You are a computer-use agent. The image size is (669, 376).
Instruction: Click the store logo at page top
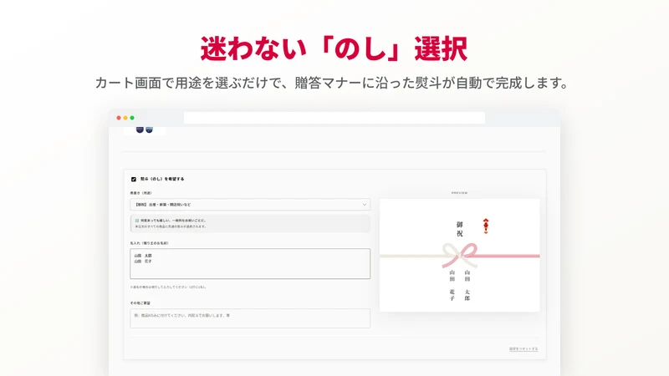coord(145,130)
